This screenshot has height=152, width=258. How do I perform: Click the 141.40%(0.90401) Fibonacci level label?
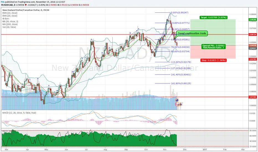(x=181, y=75)
